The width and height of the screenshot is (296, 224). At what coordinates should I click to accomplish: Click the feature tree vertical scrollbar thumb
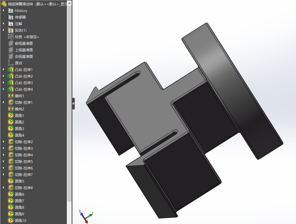pos(69,103)
